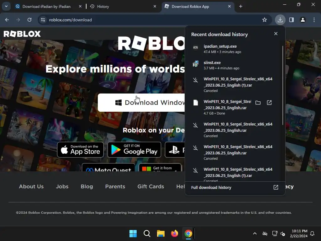321x241 pixels.
Task: Show WinPE11 .rar Done file in folder
Action: tap(258, 103)
